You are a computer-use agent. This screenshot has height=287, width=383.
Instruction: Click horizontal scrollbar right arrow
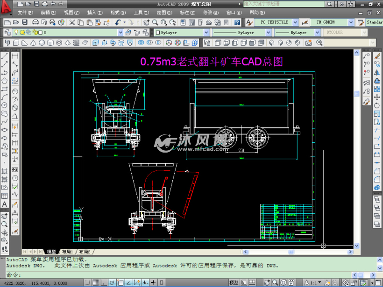point(350,252)
